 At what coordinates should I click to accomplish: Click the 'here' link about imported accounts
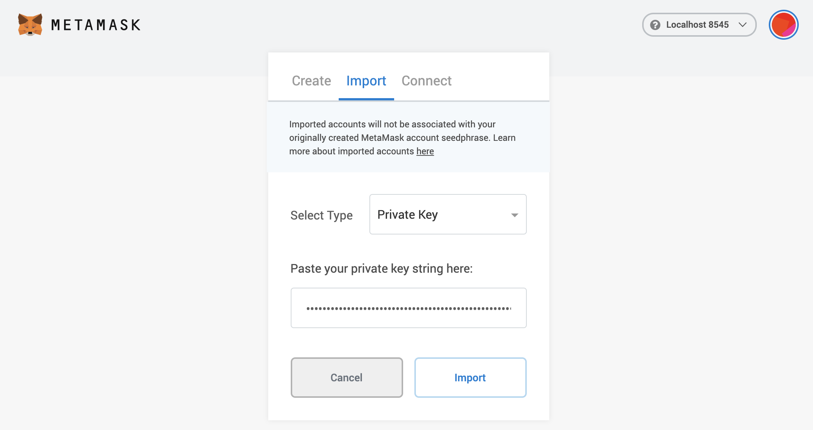425,151
